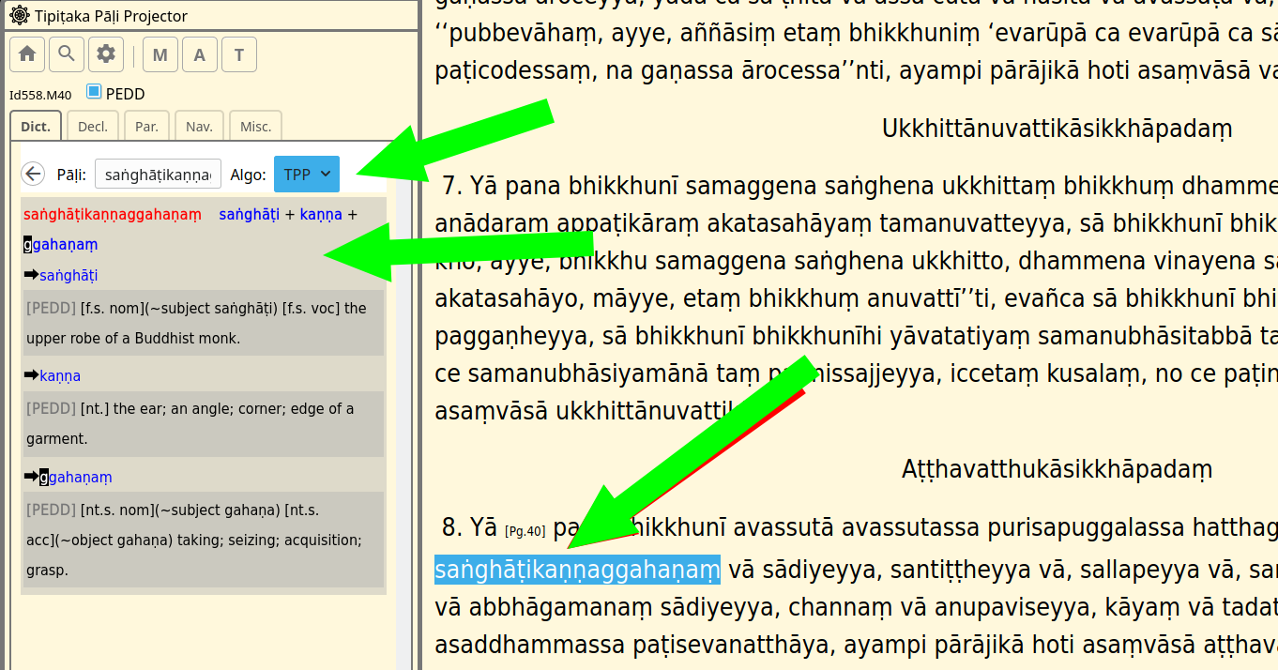This screenshot has width=1278, height=670.
Task: Click the home icon in the toolbar
Action: [26, 53]
